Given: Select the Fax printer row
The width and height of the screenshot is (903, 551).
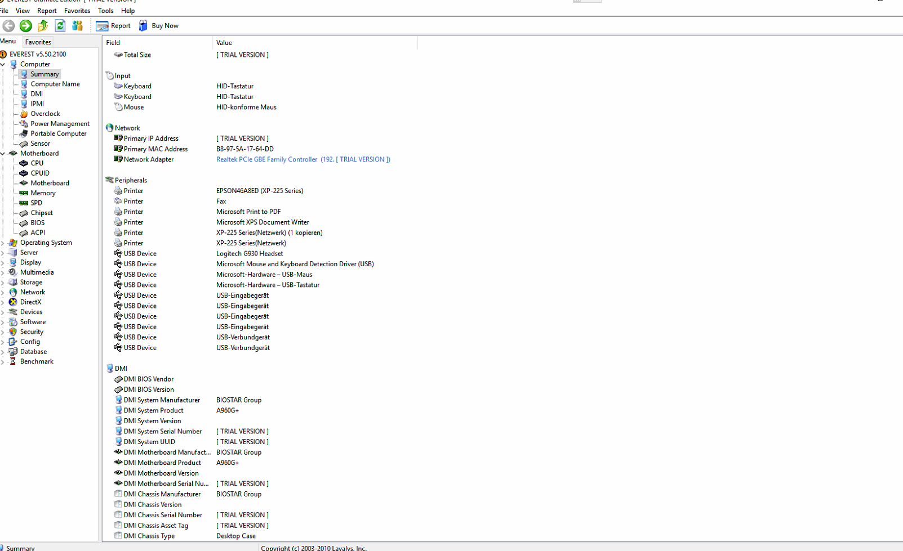Looking at the screenshot, I should 261,201.
